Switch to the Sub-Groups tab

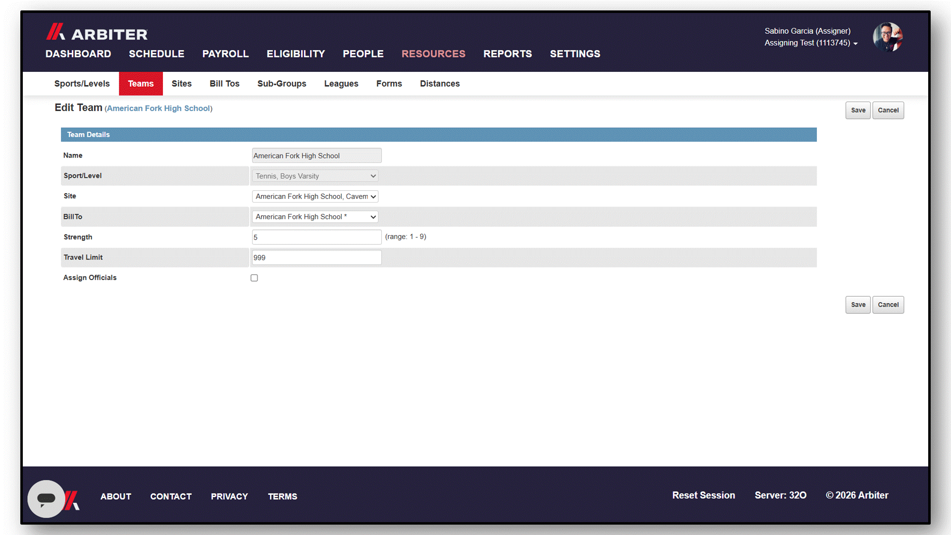pos(282,84)
